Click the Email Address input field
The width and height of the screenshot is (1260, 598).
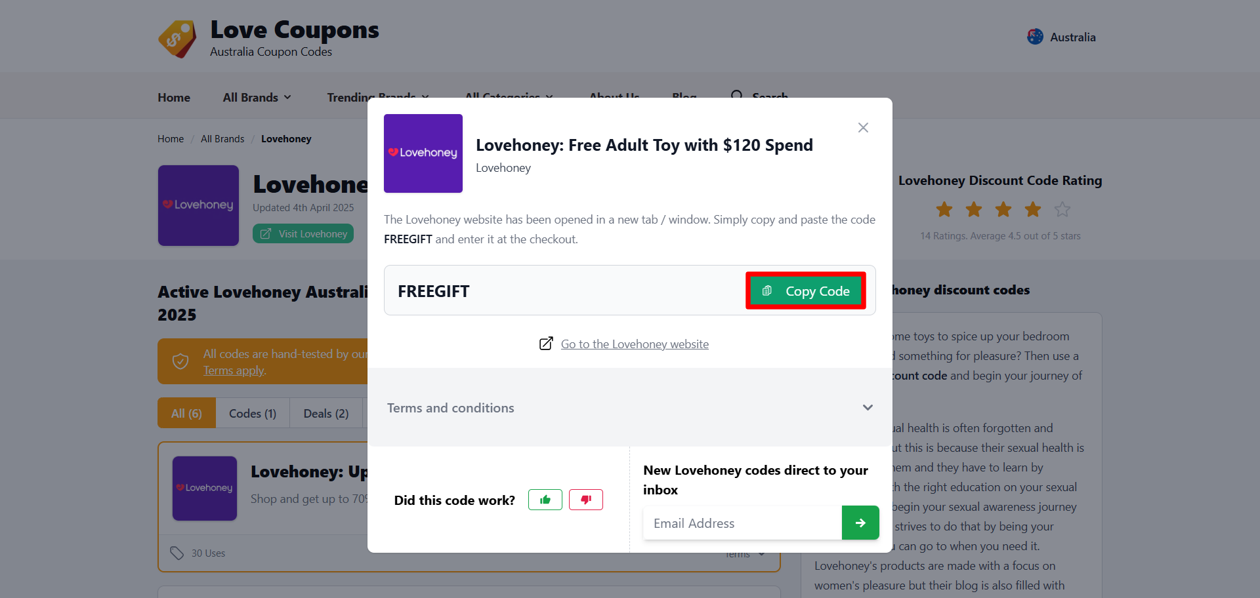pyautogui.click(x=742, y=523)
